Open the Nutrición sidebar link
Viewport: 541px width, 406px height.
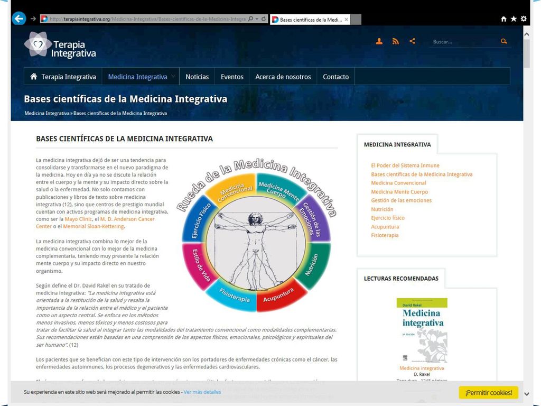pyautogui.click(x=382, y=209)
